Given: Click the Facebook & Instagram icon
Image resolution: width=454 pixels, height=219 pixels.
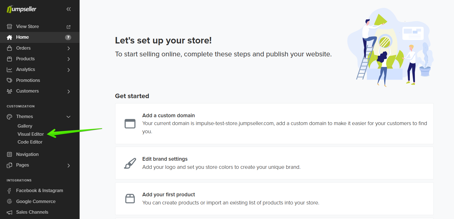Looking at the screenshot, I should pyautogui.click(x=10, y=191).
